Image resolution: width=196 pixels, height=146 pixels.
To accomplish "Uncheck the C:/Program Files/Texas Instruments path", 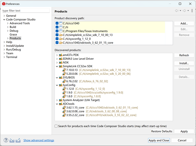I will click(x=57, y=31).
